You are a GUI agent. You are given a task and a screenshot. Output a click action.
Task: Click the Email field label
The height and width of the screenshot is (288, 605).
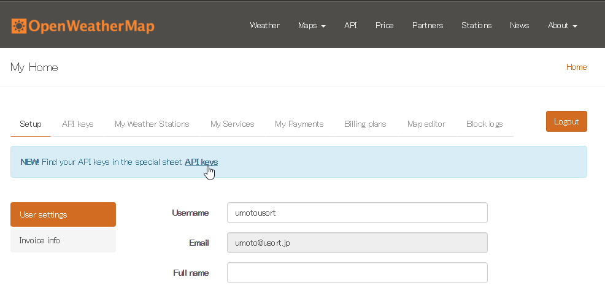coord(199,243)
